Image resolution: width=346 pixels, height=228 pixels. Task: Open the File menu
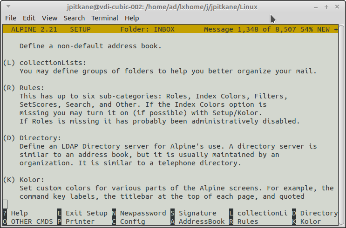[x=11, y=18]
